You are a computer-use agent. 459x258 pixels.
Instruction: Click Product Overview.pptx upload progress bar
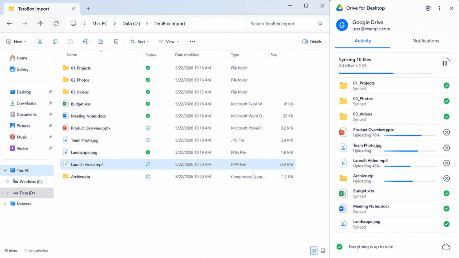tap(410, 135)
